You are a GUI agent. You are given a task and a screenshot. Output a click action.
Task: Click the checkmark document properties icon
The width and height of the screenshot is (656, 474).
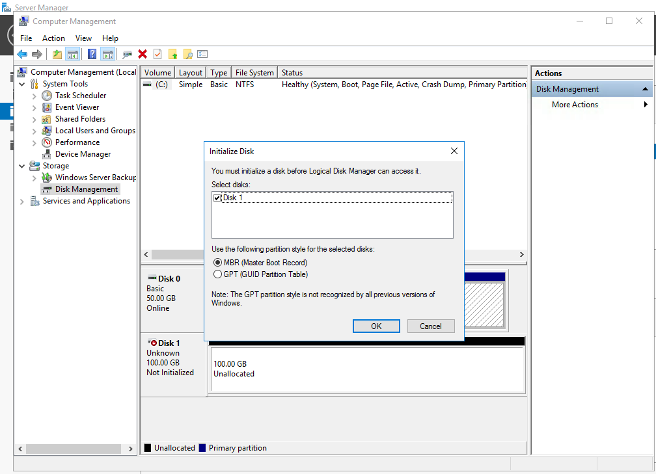pos(157,54)
